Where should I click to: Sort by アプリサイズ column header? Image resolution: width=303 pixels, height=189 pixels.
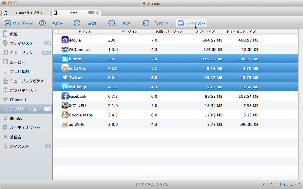point(205,32)
